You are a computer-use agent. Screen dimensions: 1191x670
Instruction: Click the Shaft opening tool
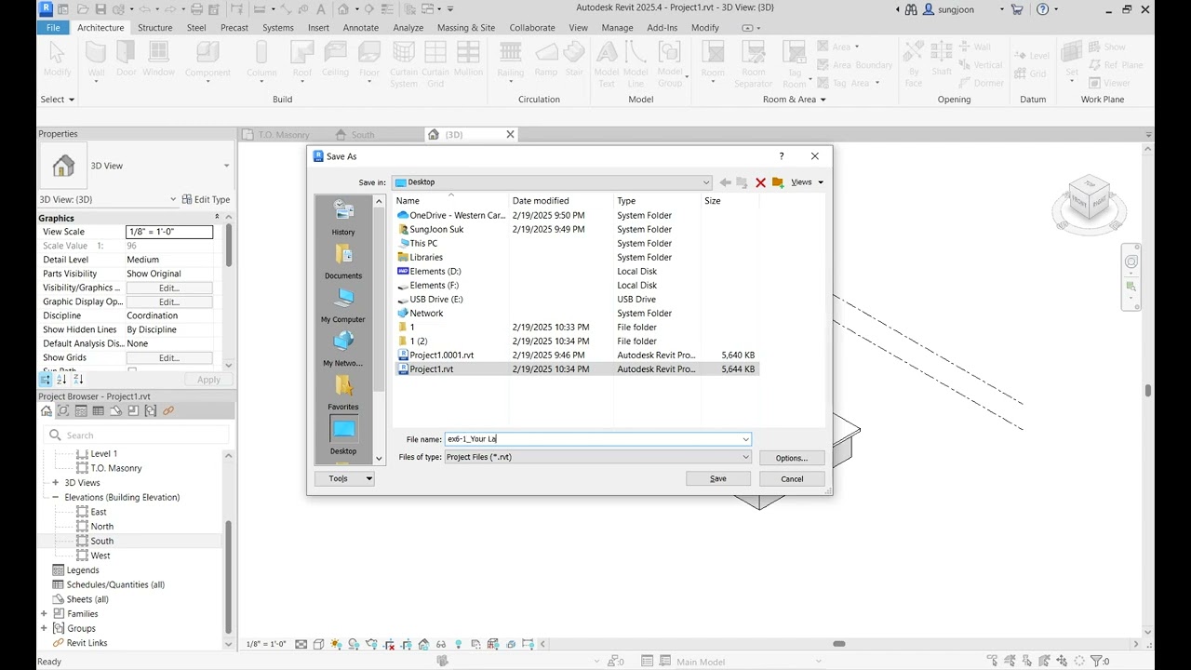[x=942, y=59]
